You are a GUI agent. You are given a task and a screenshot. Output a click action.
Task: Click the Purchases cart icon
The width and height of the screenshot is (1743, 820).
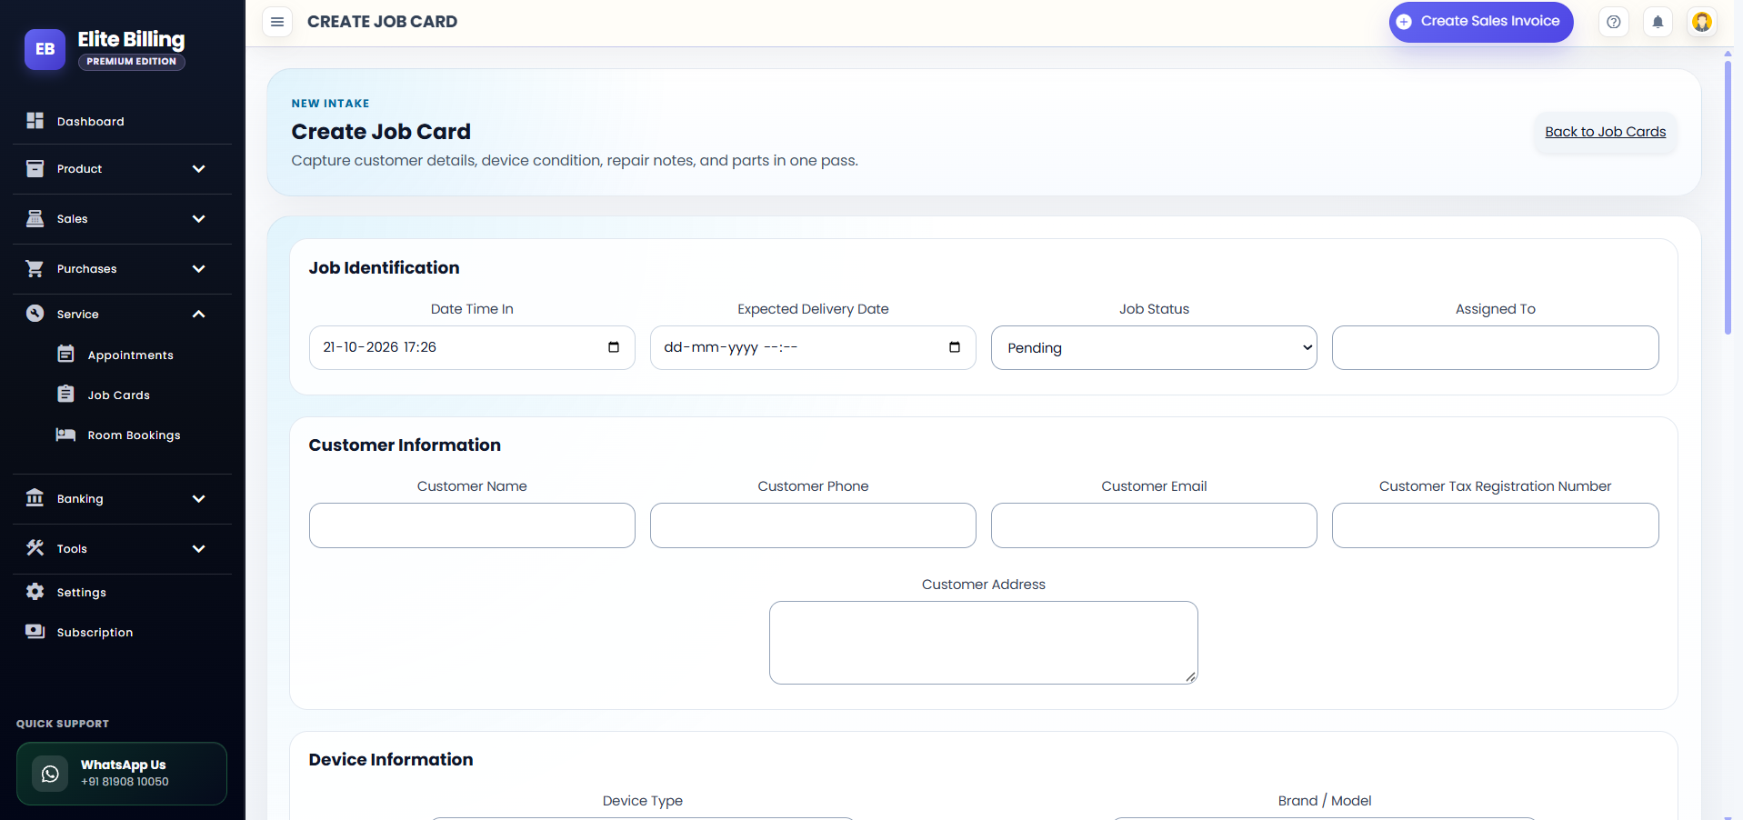coord(35,268)
